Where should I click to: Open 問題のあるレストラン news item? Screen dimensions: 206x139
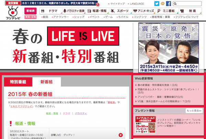click(168, 91)
